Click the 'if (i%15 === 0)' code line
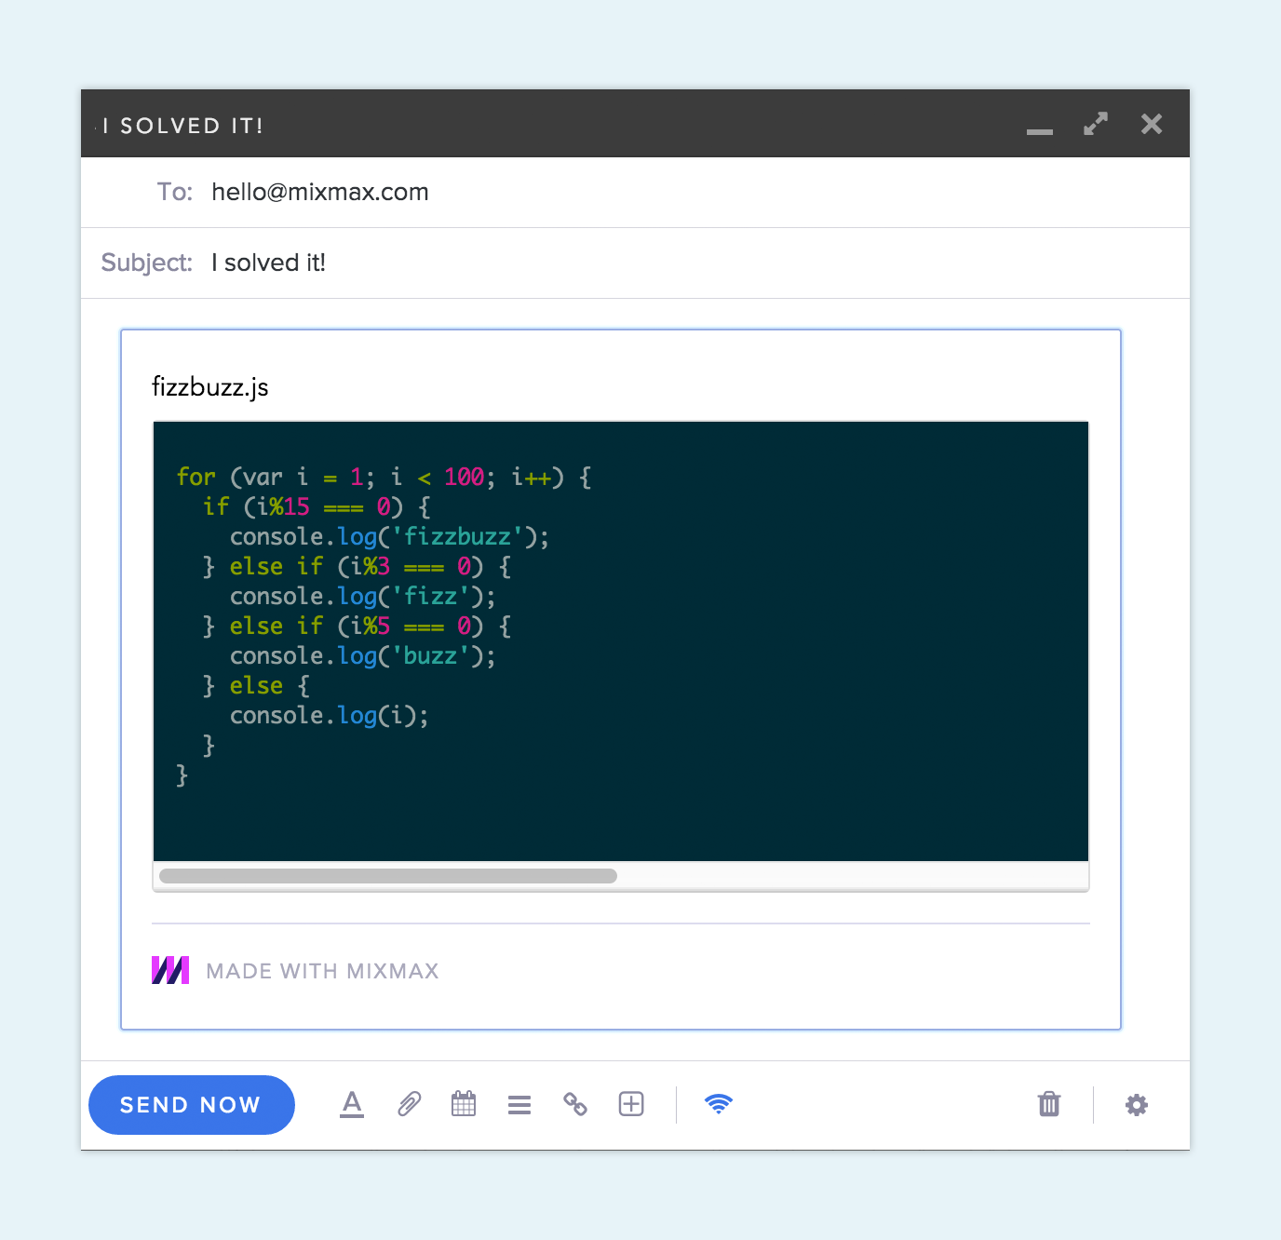The height and width of the screenshot is (1240, 1281). click(317, 507)
